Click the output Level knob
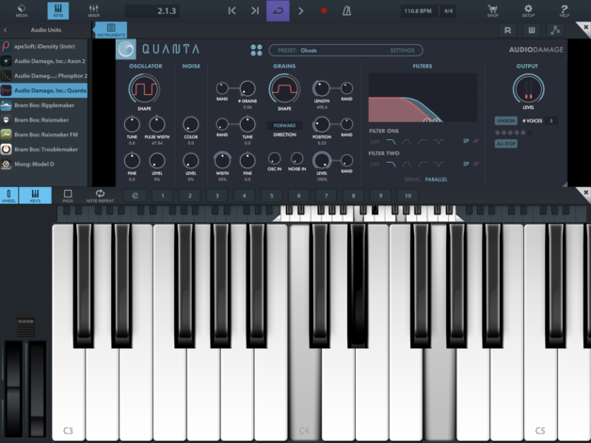Viewport: 591px width, 443px height. [x=528, y=89]
